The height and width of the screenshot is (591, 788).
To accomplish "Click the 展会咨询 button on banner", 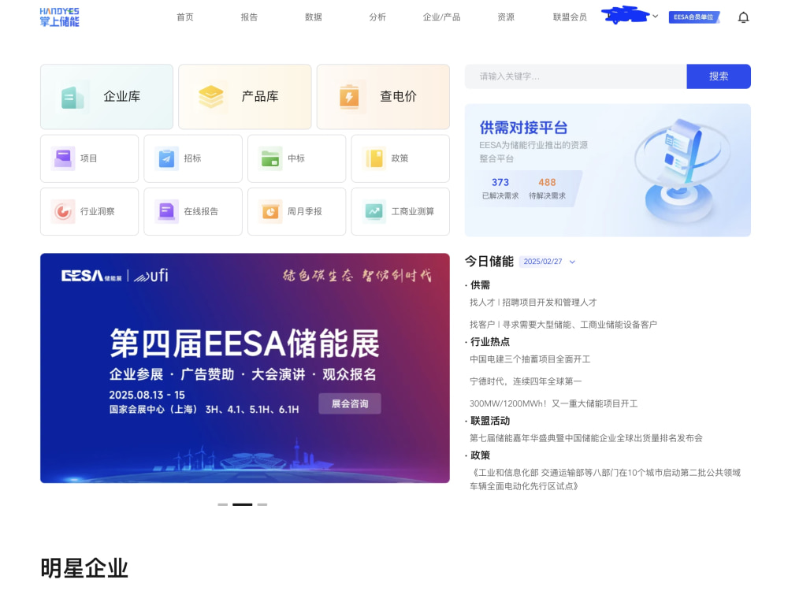I will (350, 403).
